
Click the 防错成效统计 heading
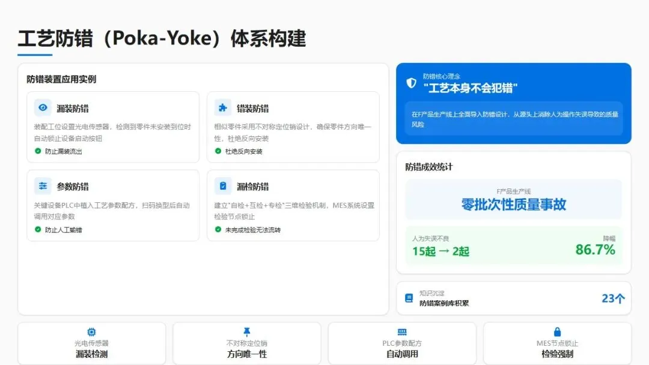click(x=429, y=166)
